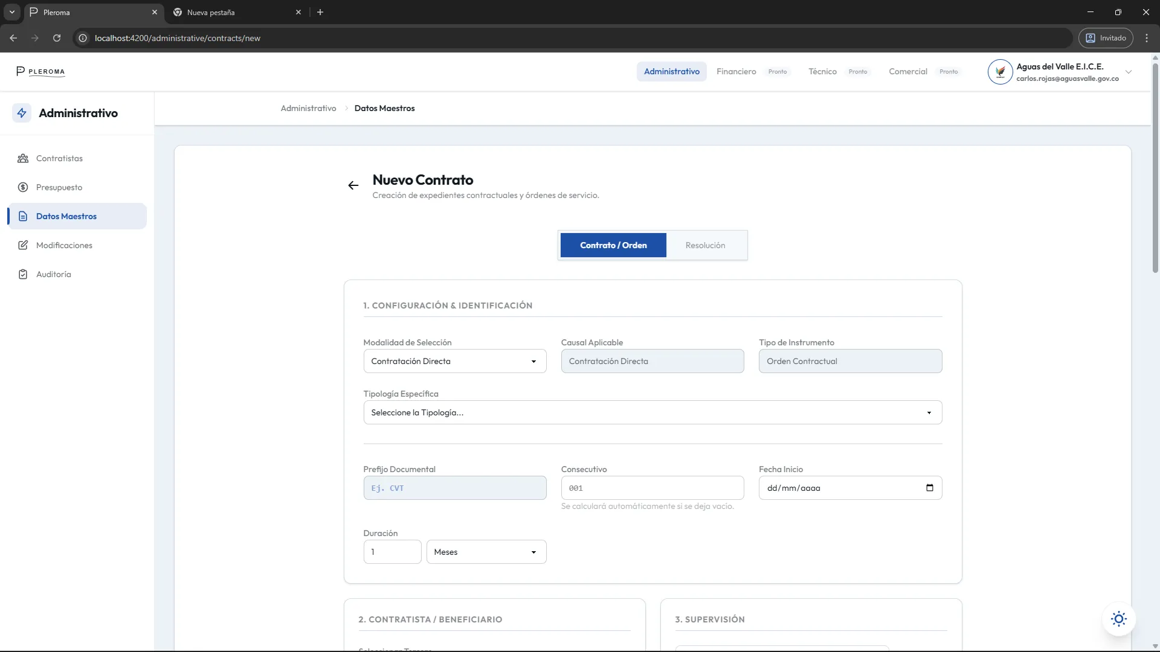1160x652 pixels.
Task: Open the Modalidad de Selección dropdown
Action: click(x=454, y=361)
